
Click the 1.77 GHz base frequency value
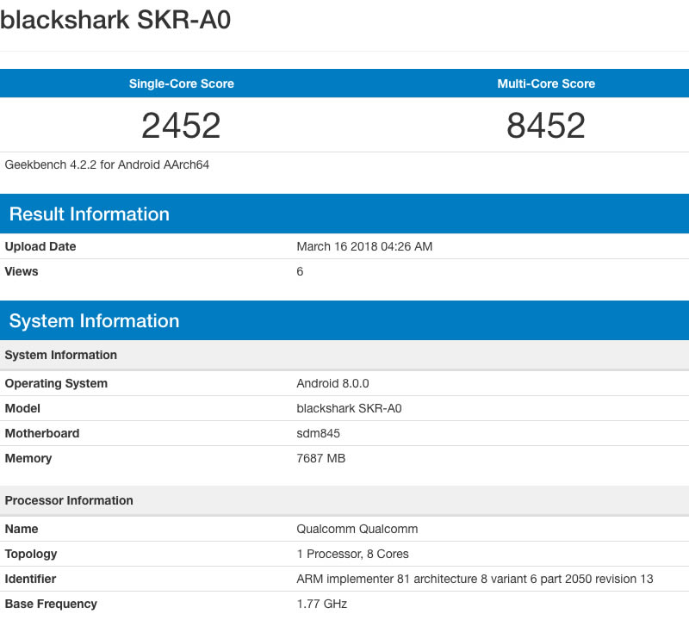click(321, 604)
